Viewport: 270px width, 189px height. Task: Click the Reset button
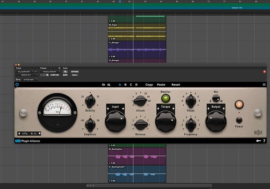pyautogui.click(x=176, y=85)
